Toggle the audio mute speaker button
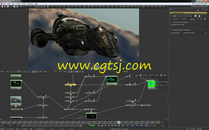The width and height of the screenshot is (209, 130). pyautogui.click(x=123, y=126)
